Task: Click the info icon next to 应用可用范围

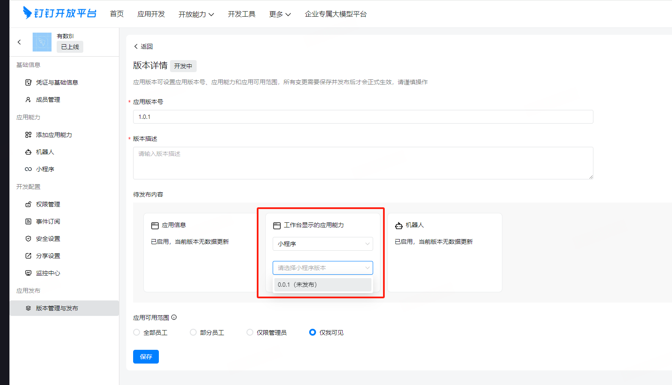Action: [x=174, y=318]
